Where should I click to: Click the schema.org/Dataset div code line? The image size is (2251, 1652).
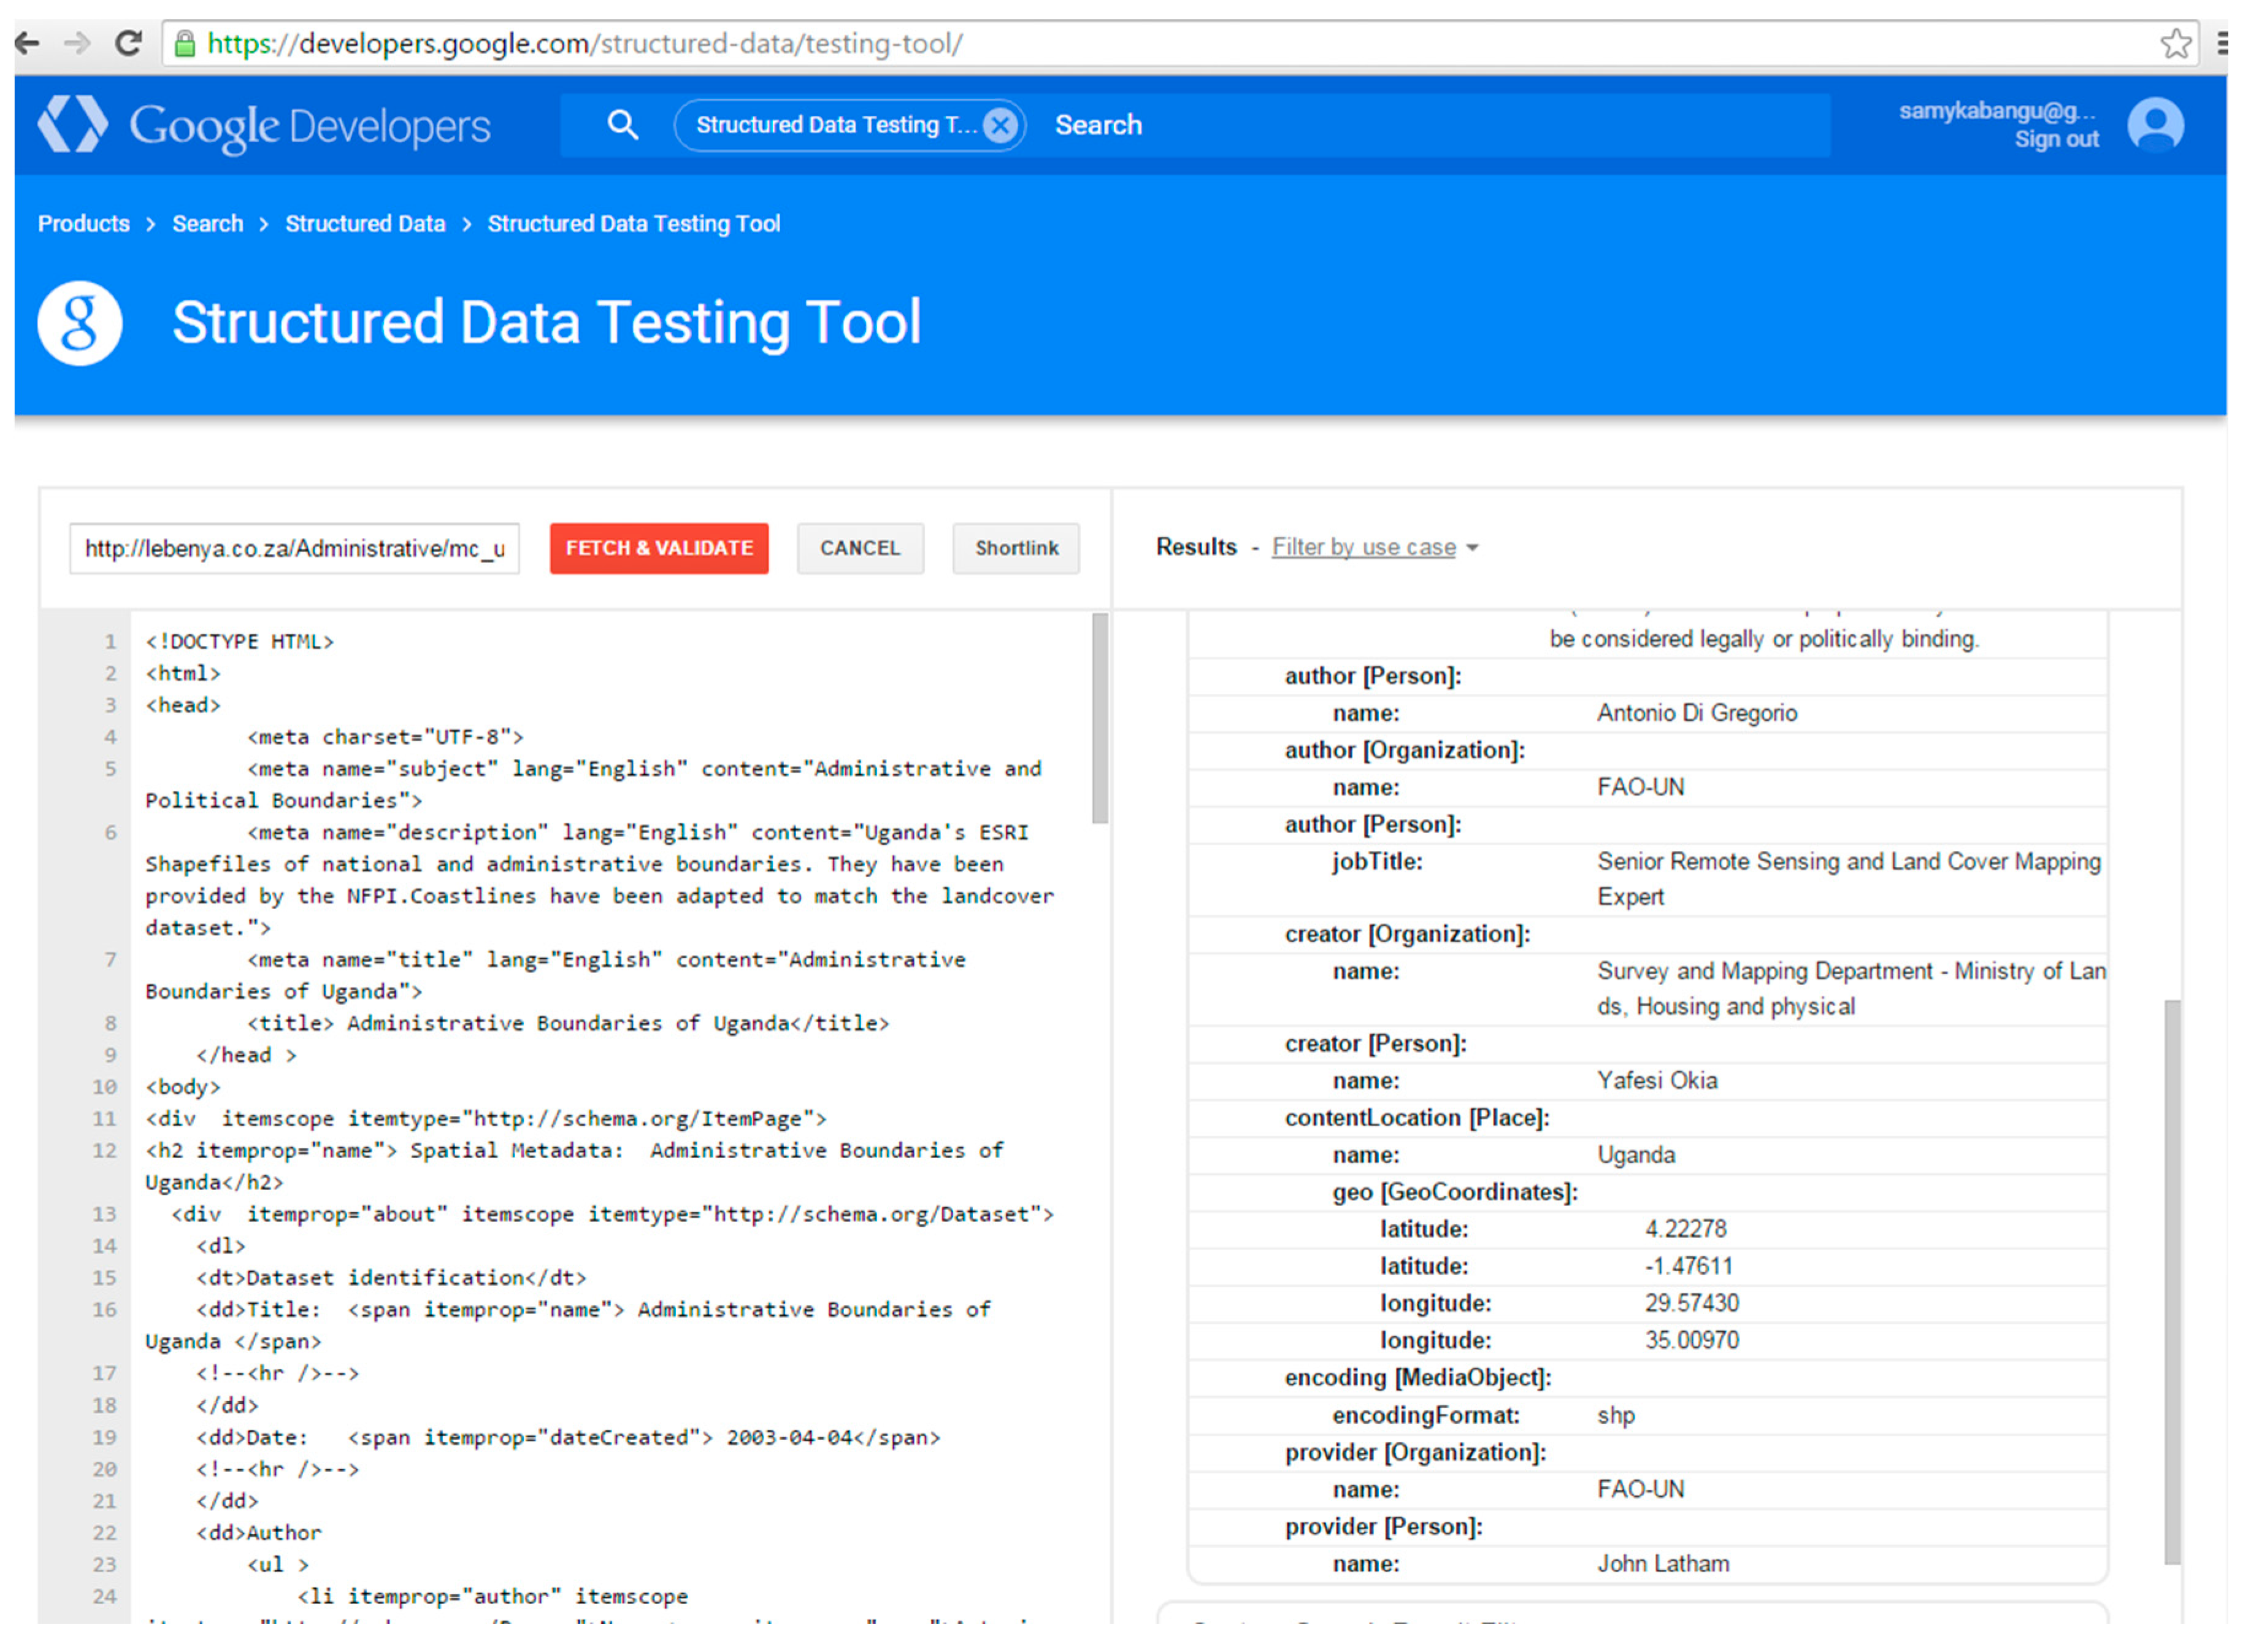click(613, 1214)
